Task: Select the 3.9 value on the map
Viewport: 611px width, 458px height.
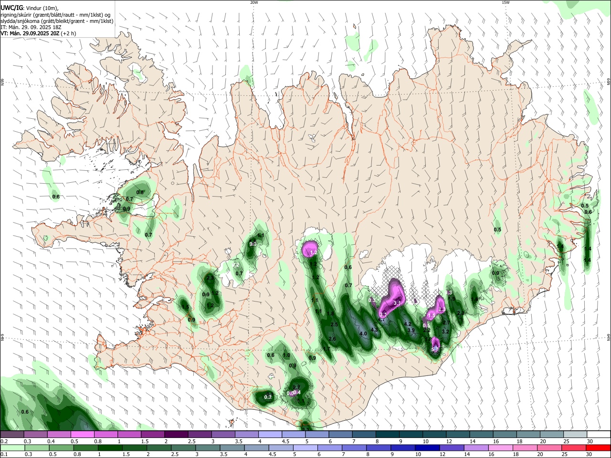Action: point(411,331)
